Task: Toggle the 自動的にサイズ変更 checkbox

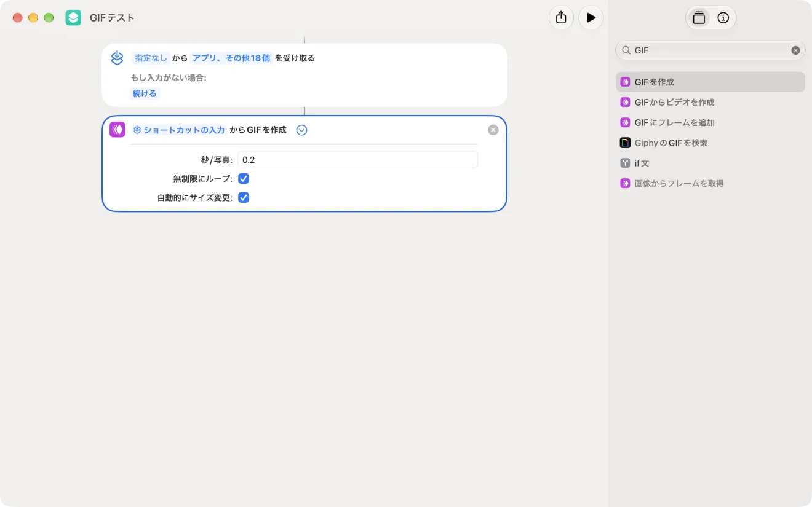Action: pyautogui.click(x=244, y=198)
